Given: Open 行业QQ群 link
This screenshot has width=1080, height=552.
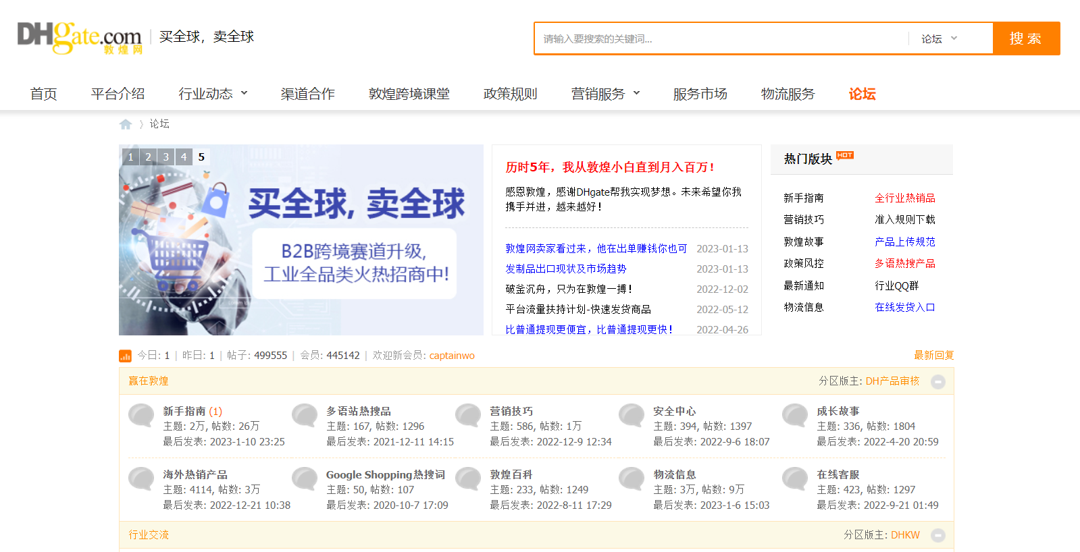Looking at the screenshot, I should (896, 285).
